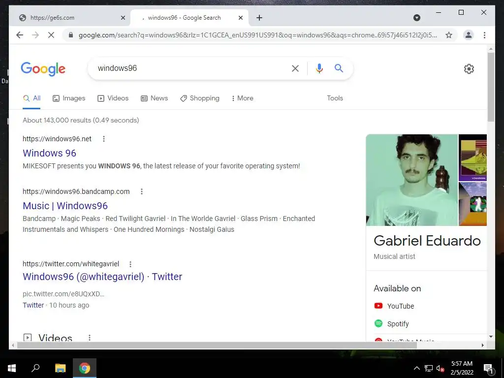Open network status tray icon
Image resolution: width=504 pixels, height=378 pixels.
429,368
